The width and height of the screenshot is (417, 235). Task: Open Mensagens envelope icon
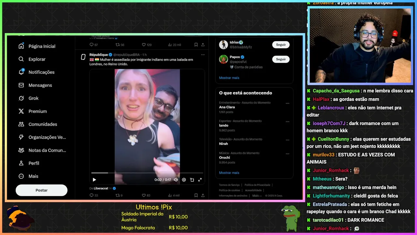(x=21, y=85)
